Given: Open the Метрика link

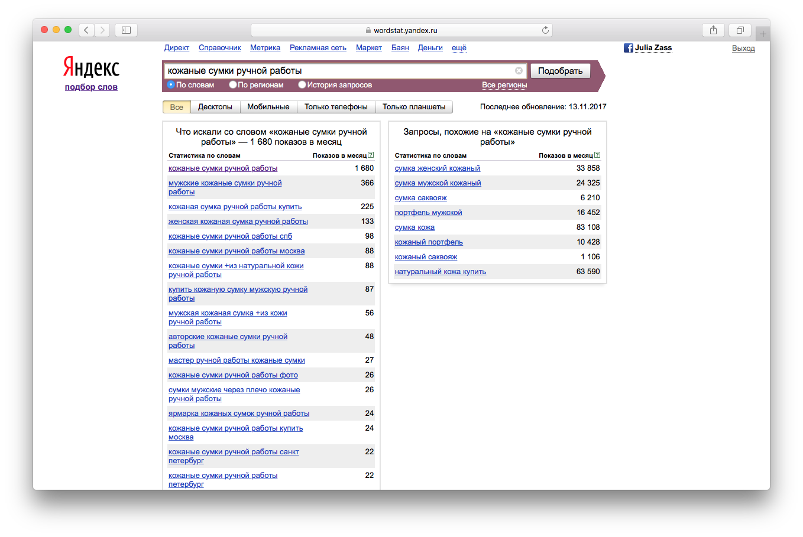Looking at the screenshot, I should point(265,47).
